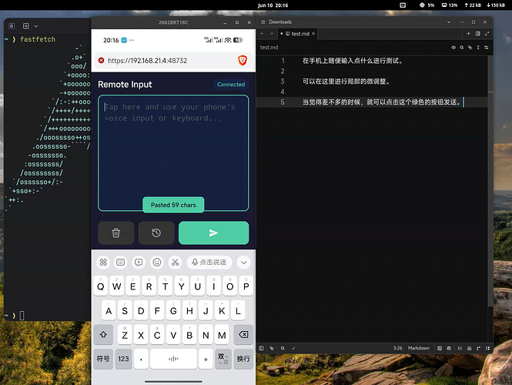This screenshot has height=385, width=512.
Task: Open the git branch icon in status bar
Action: [478, 348]
